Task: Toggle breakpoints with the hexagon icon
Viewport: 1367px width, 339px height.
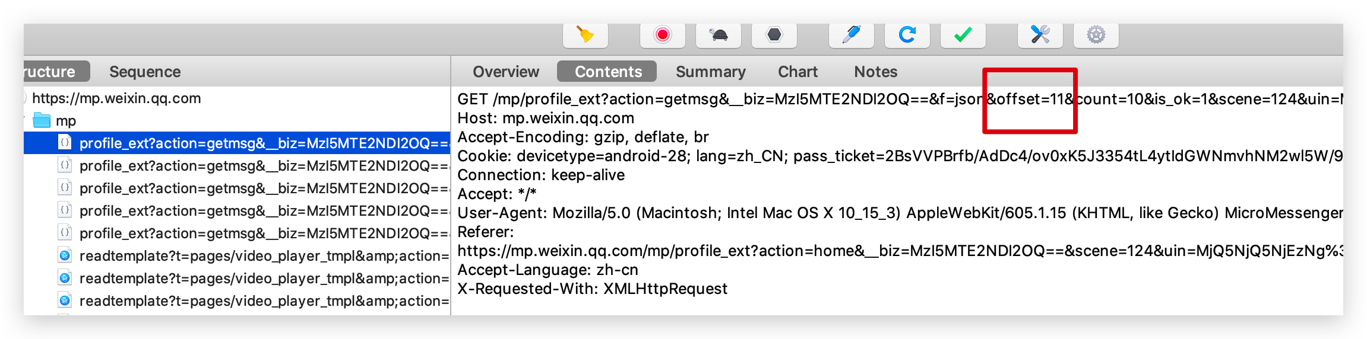Action: [774, 35]
